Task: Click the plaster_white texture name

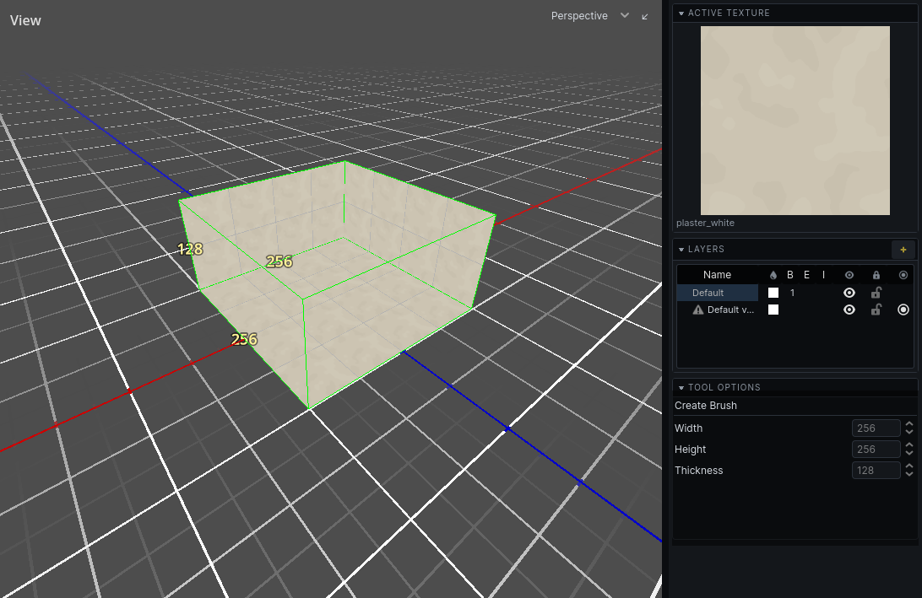Action: coord(705,224)
